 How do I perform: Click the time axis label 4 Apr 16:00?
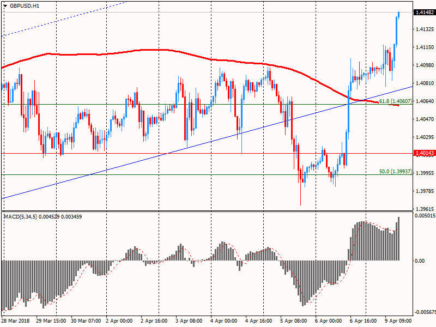tap(258, 321)
